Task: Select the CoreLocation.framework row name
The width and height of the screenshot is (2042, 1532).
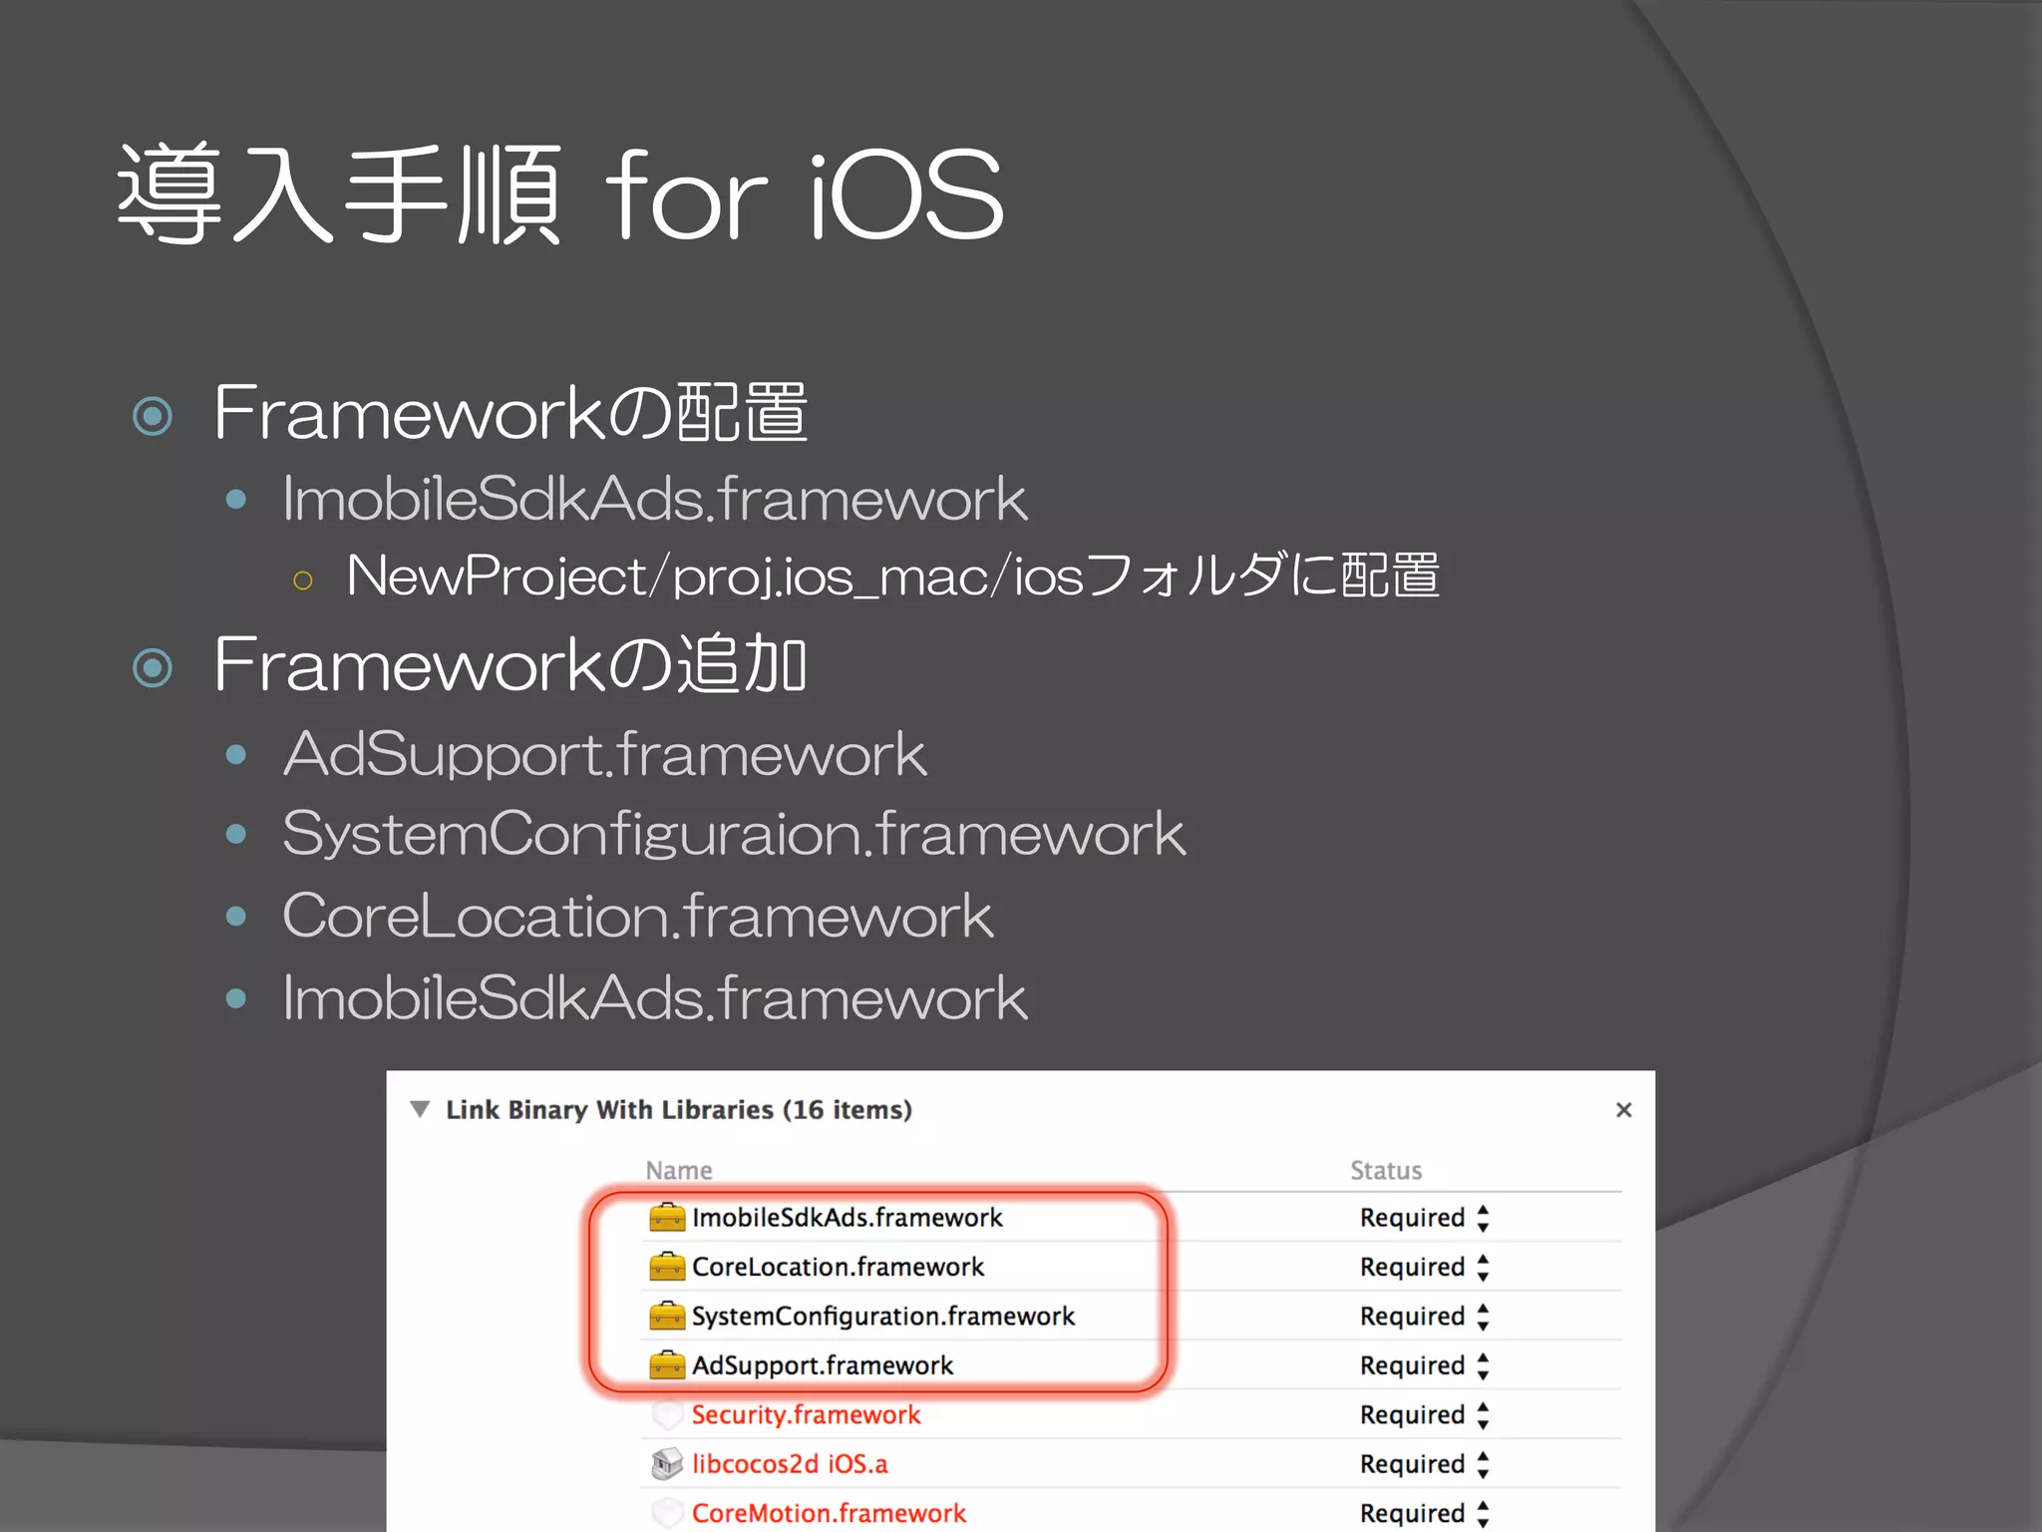Action: [x=838, y=1266]
